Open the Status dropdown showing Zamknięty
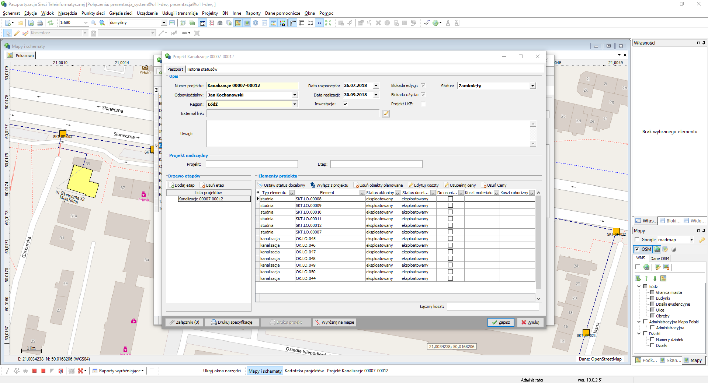Viewport: 708px width, 383px height. (532, 86)
